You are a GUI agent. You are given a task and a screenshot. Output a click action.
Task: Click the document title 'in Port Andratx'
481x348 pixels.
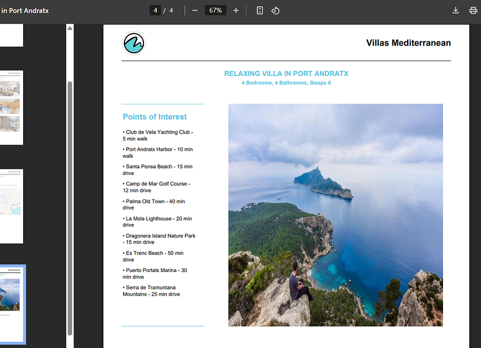[25, 11]
